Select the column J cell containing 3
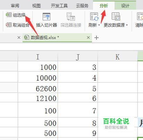This screenshot has width=143, height=140. pos(78,66)
